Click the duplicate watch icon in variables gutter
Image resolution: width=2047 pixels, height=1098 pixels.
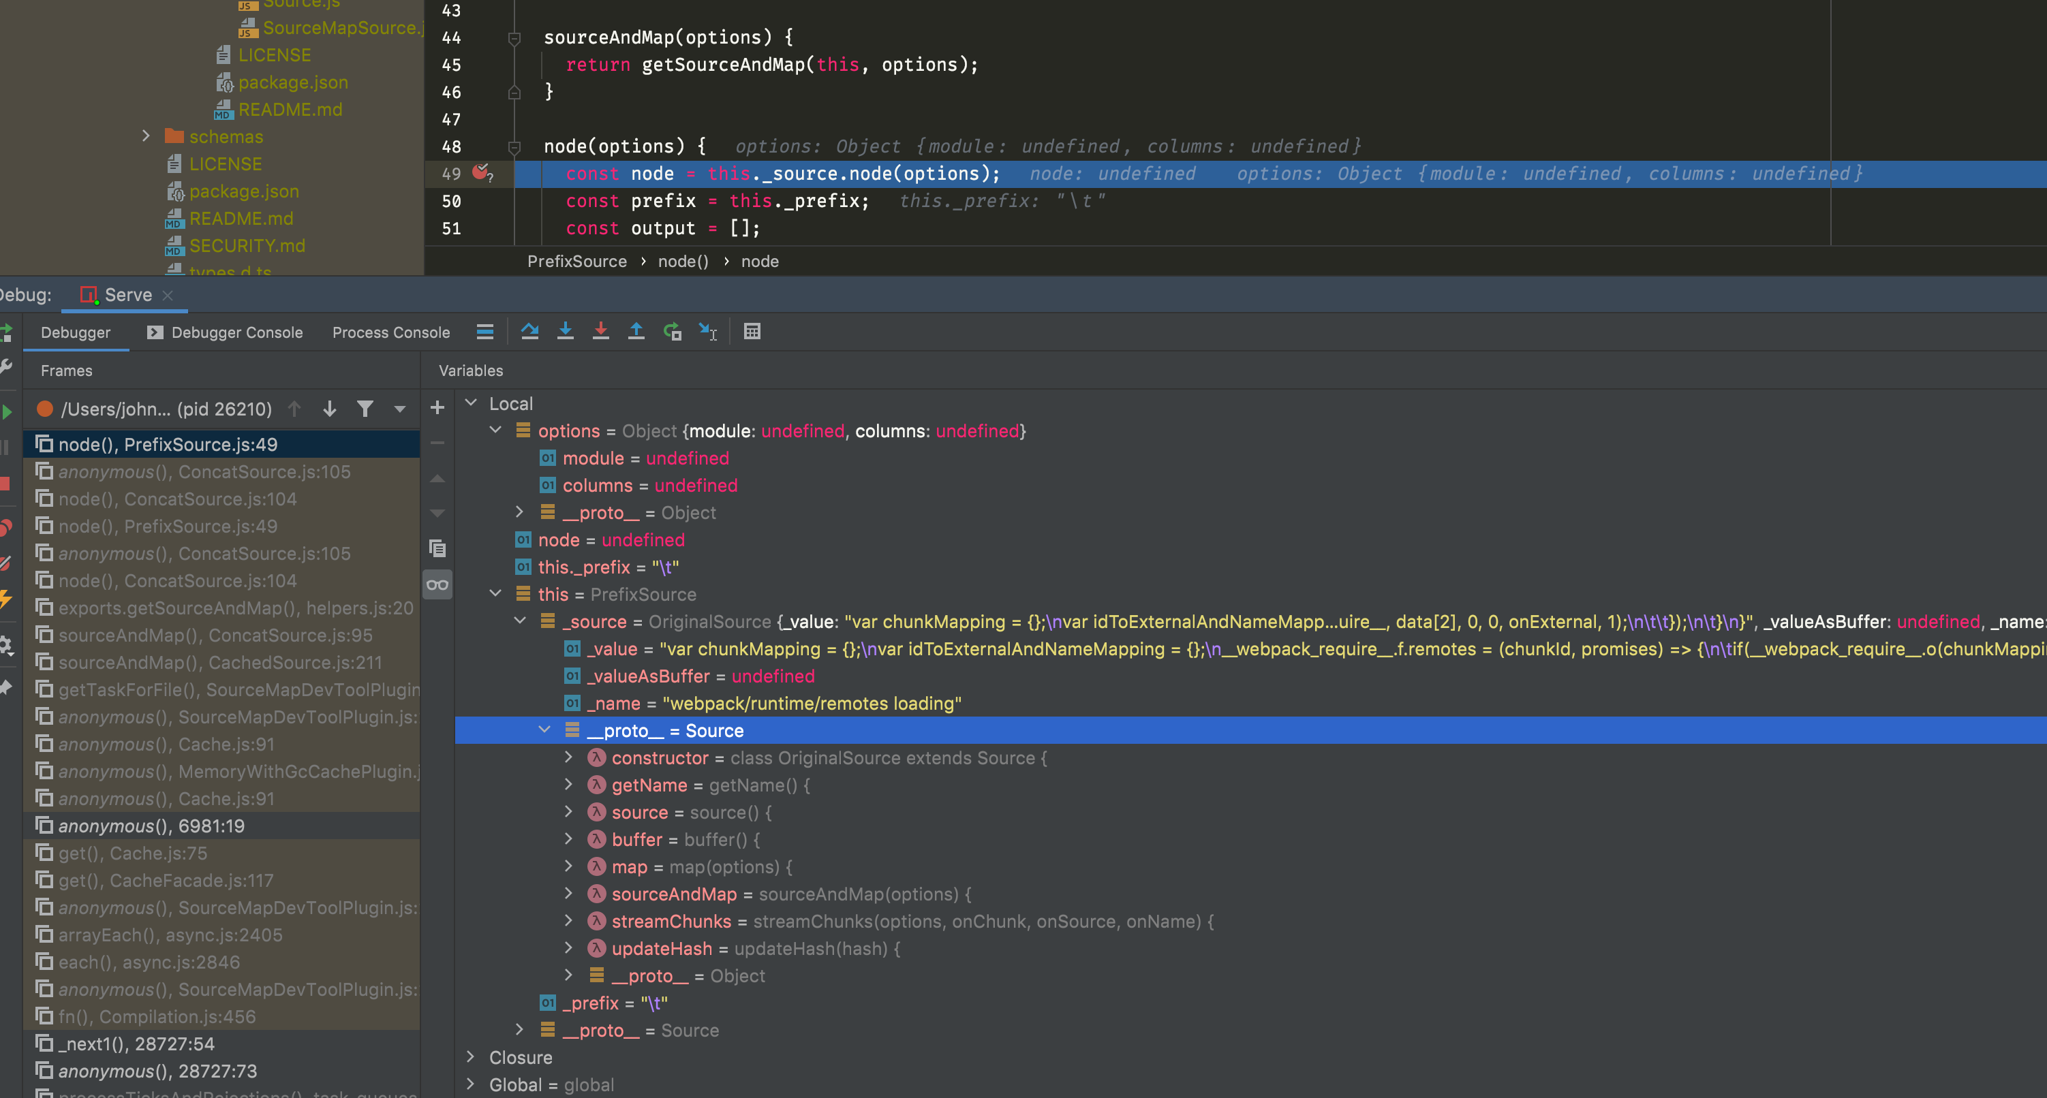coord(437,548)
